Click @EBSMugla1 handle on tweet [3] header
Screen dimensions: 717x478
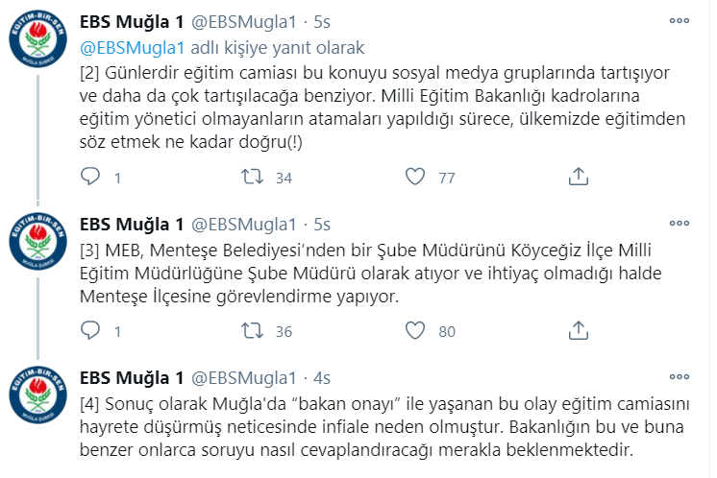[245, 224]
